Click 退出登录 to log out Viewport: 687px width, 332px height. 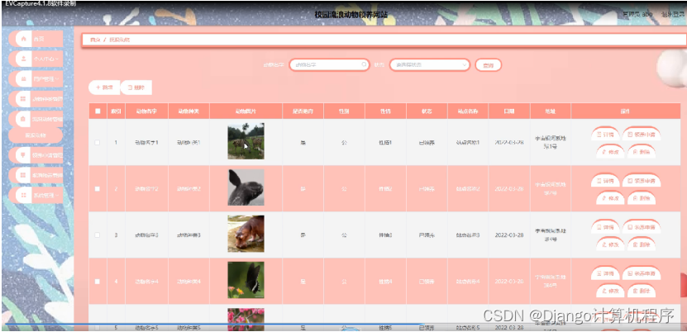(673, 14)
